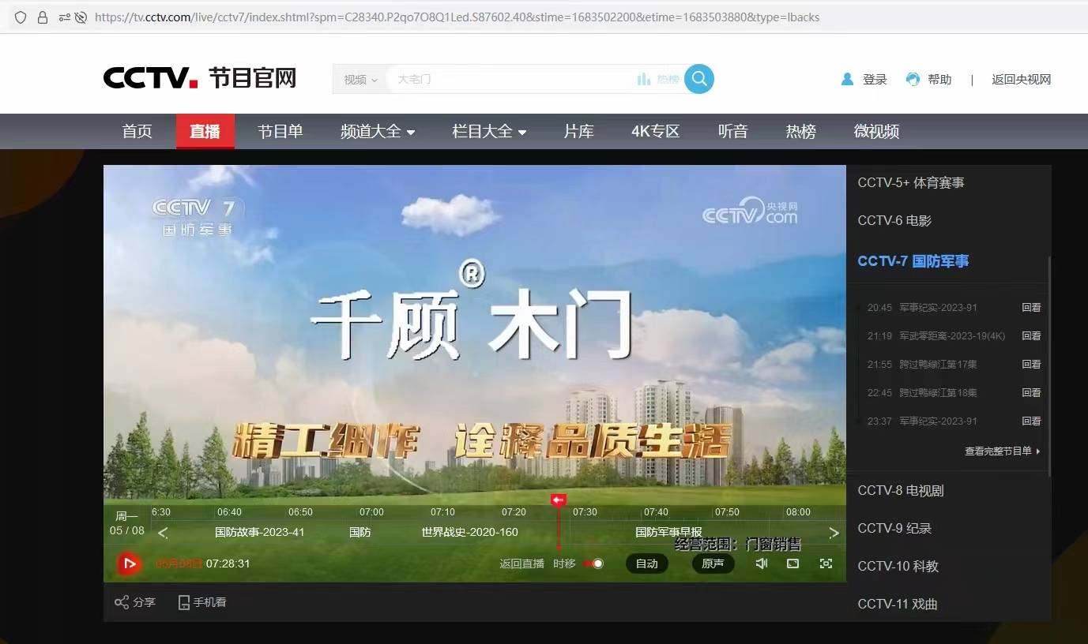Mute the player volume speaker icon
The height and width of the screenshot is (644, 1088).
pos(761,563)
